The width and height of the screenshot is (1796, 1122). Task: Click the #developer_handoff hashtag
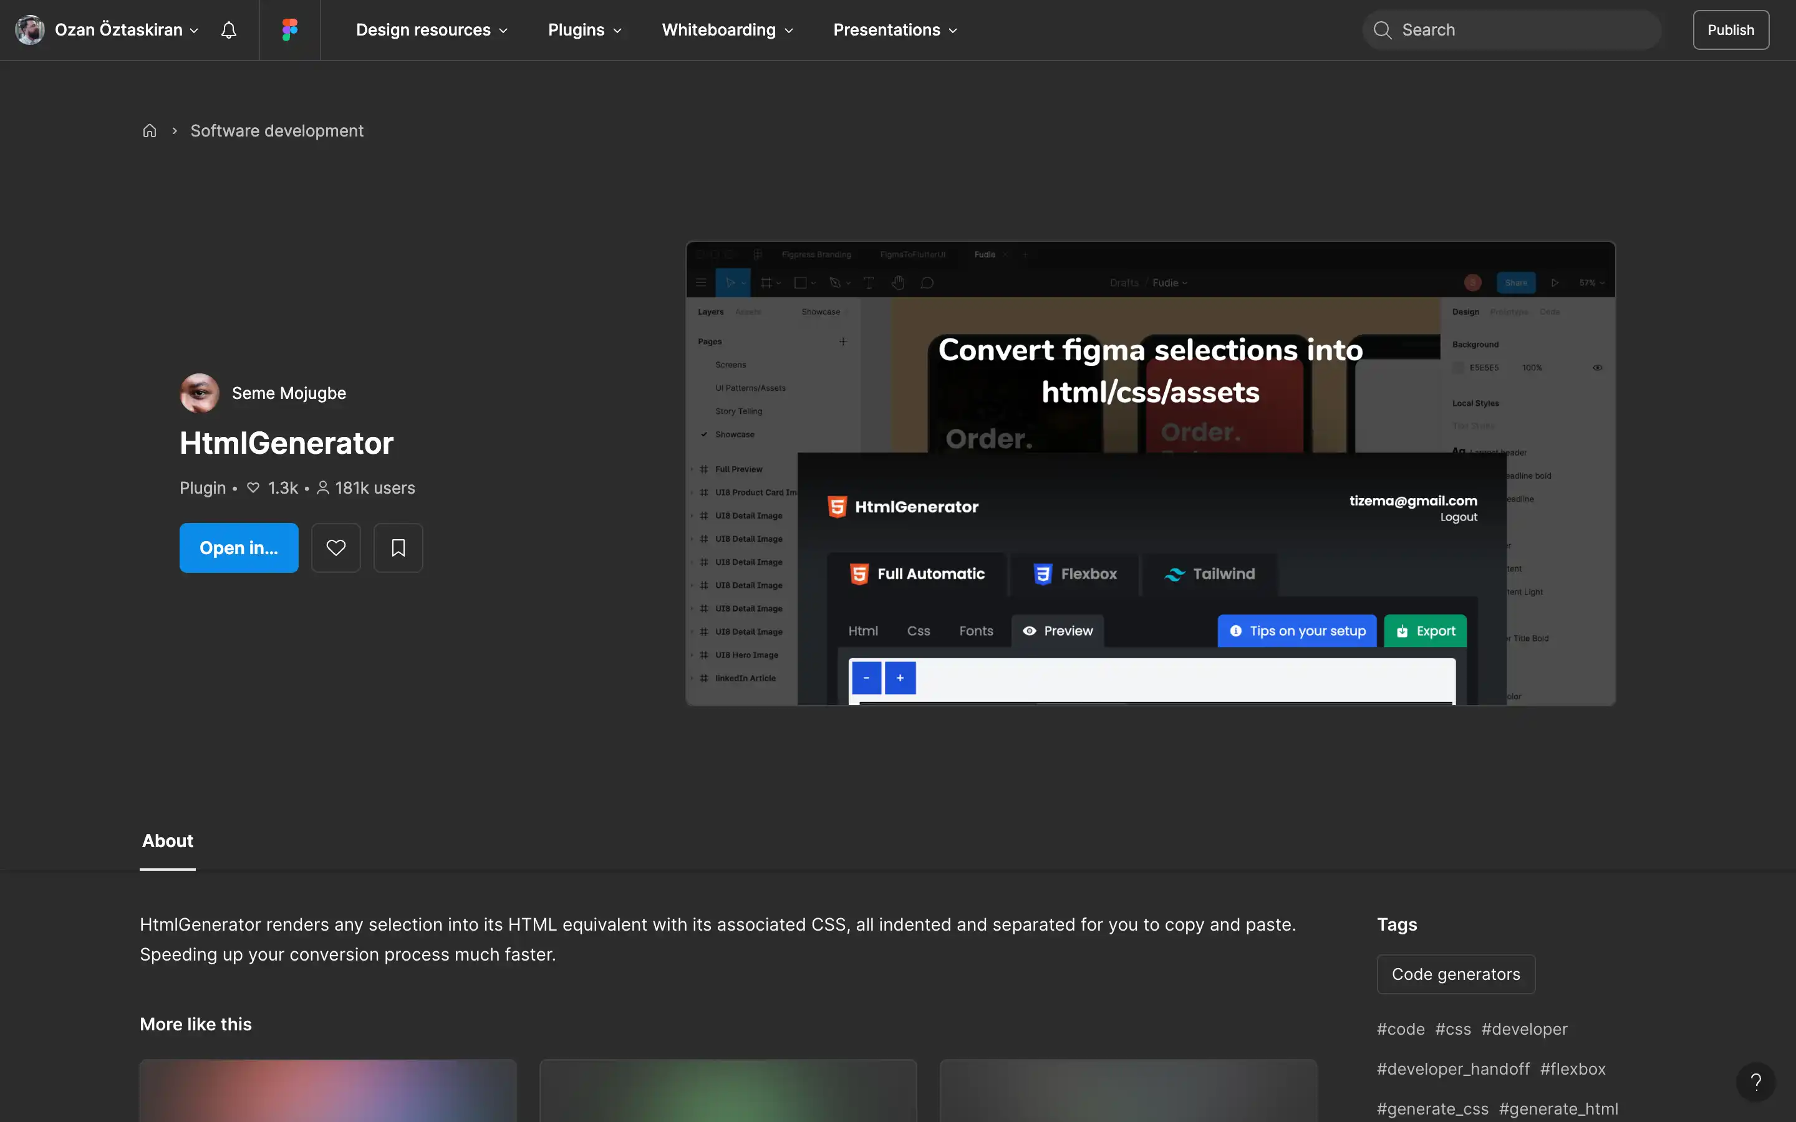(1453, 1068)
